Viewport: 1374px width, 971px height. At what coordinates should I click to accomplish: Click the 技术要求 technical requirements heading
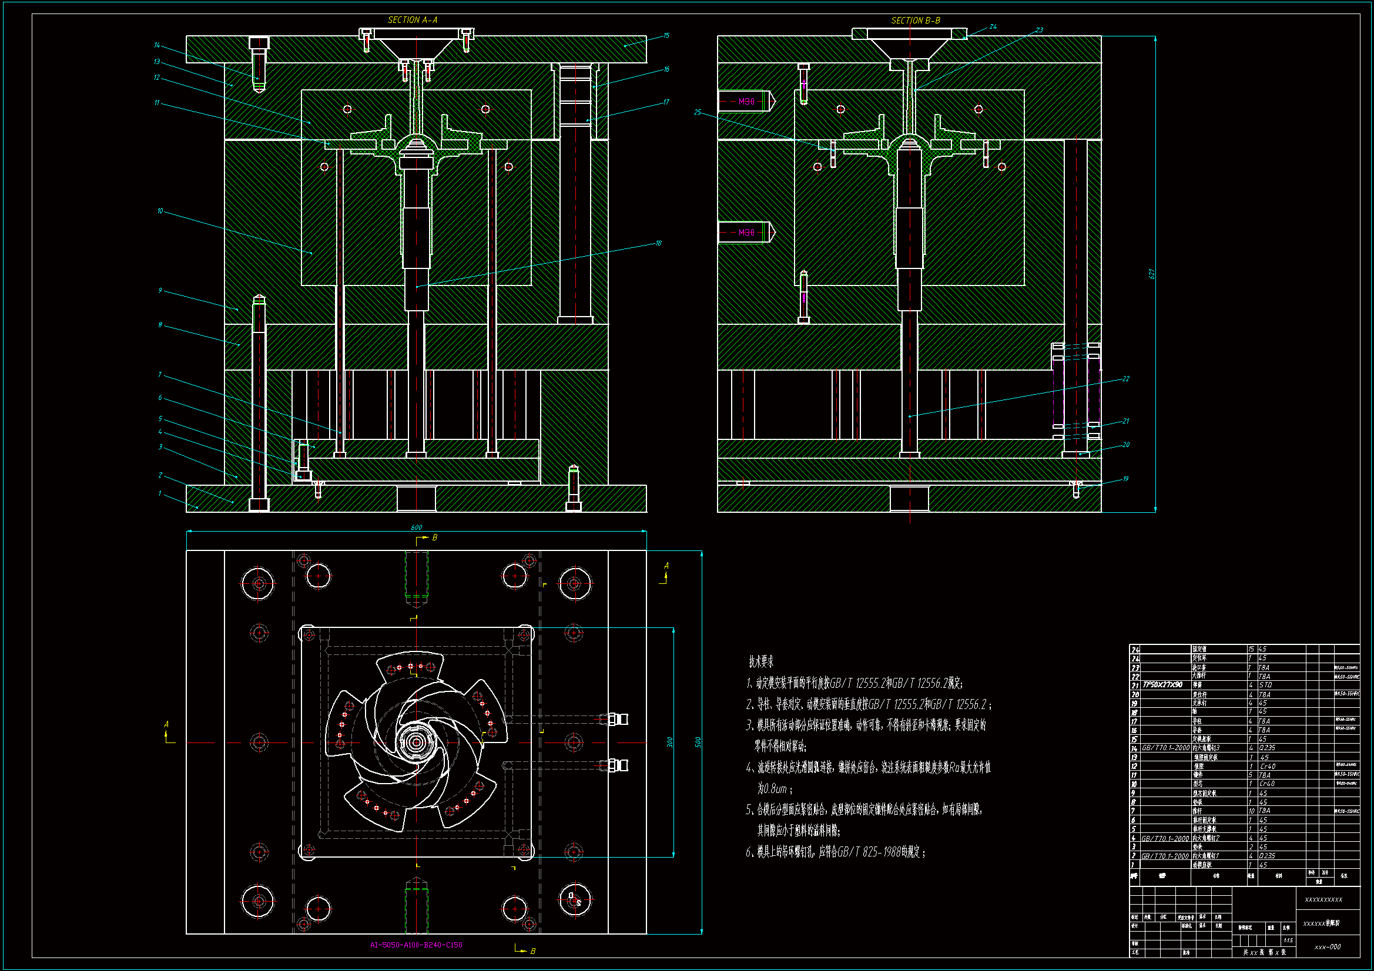pos(760,661)
